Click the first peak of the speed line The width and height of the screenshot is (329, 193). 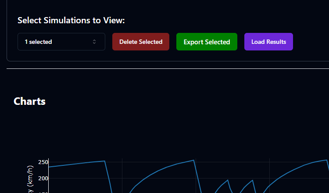click(104, 161)
